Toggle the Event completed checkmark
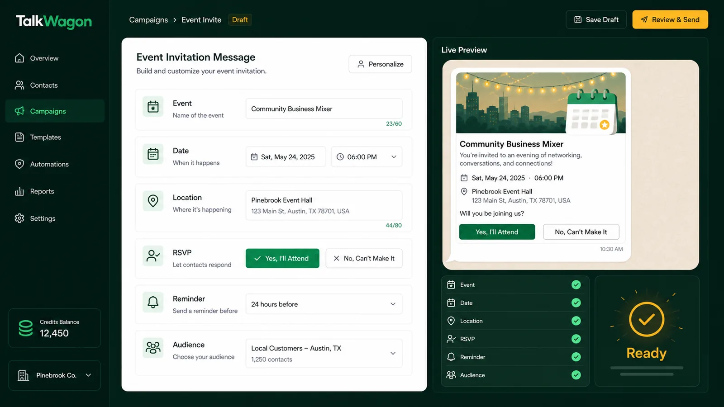 (x=576, y=284)
